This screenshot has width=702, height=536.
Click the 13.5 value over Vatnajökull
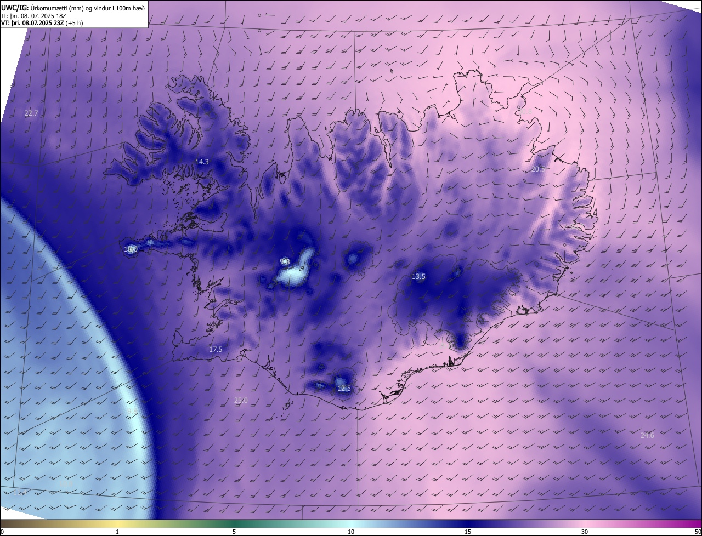418,277
